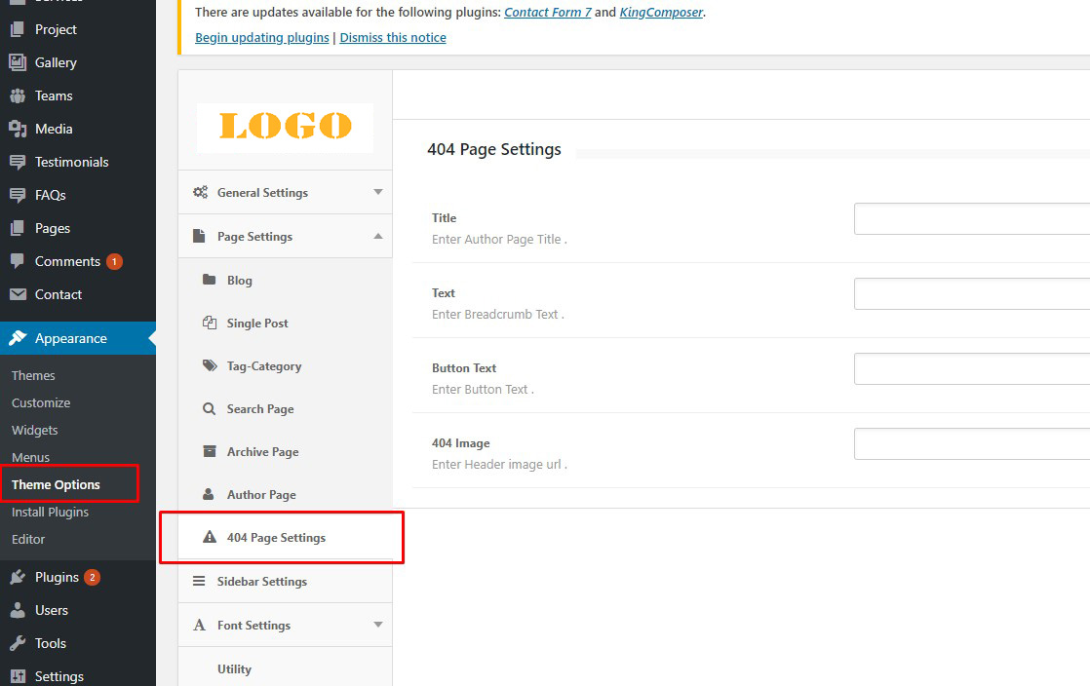Click the Gallery icon in admin sidebar
The image size is (1090, 686).
pyautogui.click(x=18, y=62)
